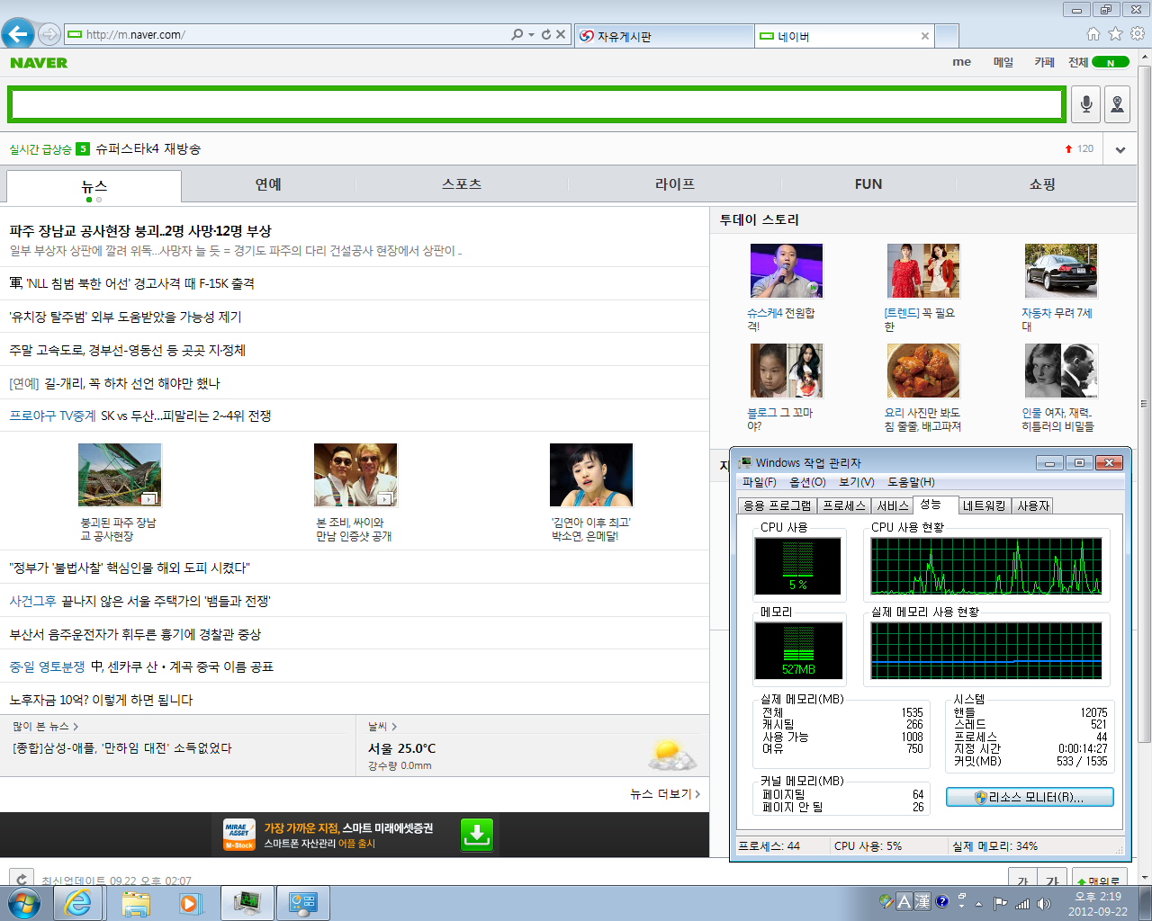This screenshot has width=1152, height=921.
Task: Open headline 파주 장남교 공사현장 붕괴
Action: pos(140,231)
